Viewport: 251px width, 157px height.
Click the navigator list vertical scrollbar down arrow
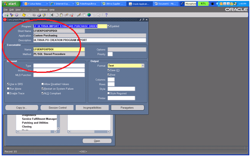click(58, 129)
